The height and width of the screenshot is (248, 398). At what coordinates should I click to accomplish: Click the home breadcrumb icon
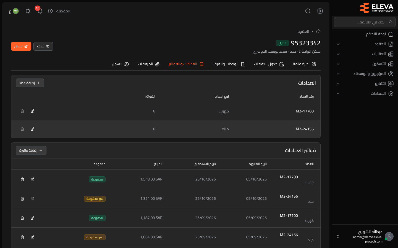[x=318, y=31]
